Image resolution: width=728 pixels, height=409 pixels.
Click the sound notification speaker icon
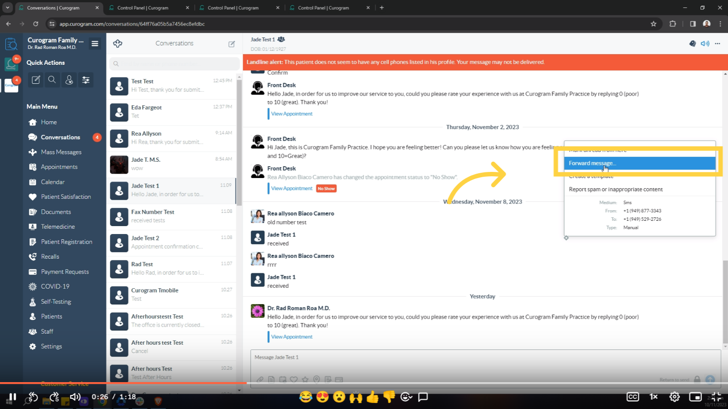click(705, 43)
